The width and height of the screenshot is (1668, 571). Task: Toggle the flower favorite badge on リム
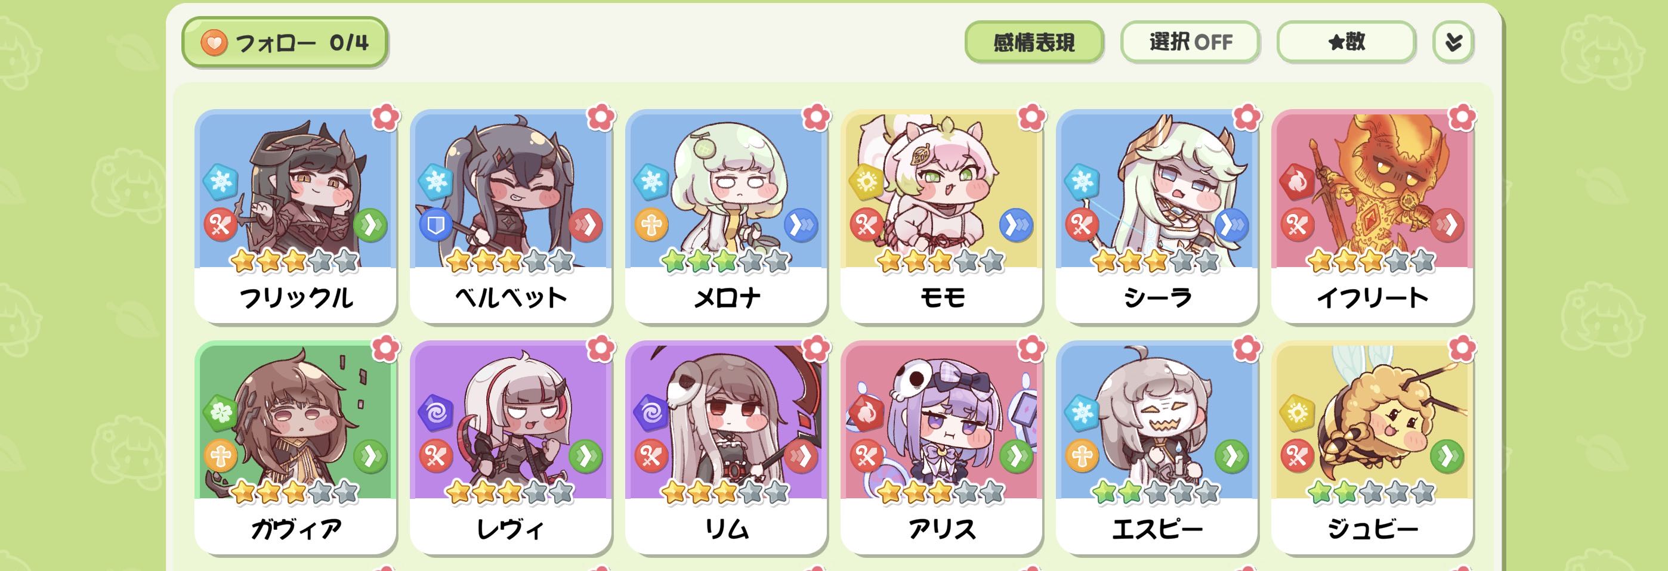coord(816,349)
